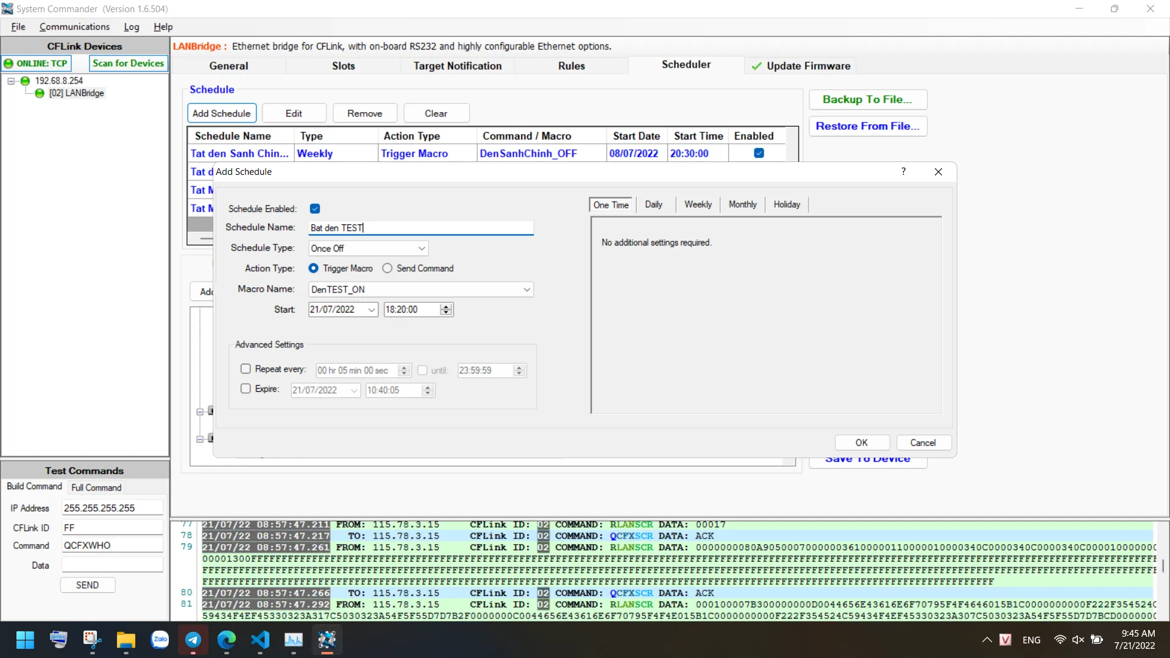Viewport: 1170px width, 658px height.
Task: Open Zalo app in taskbar
Action: tap(160, 640)
